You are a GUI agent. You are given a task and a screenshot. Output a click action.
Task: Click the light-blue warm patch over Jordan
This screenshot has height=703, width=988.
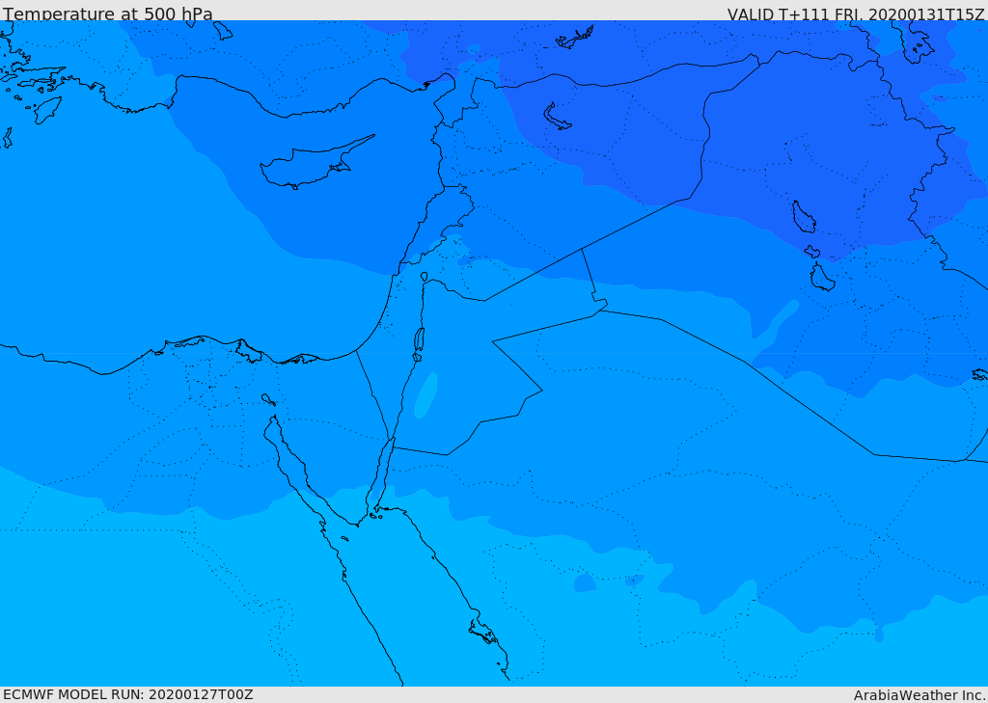[425, 395]
